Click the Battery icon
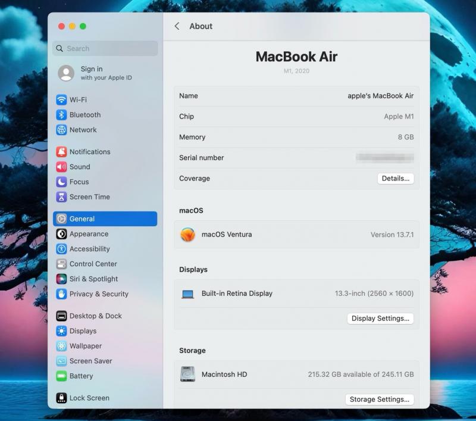476x421 pixels. tap(61, 376)
